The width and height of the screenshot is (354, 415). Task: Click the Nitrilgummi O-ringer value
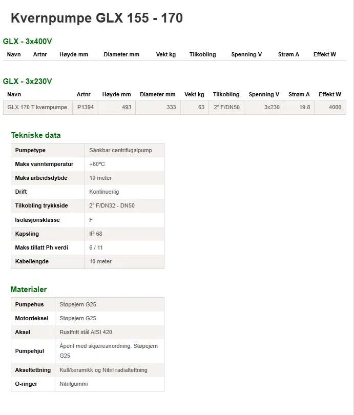point(74,384)
